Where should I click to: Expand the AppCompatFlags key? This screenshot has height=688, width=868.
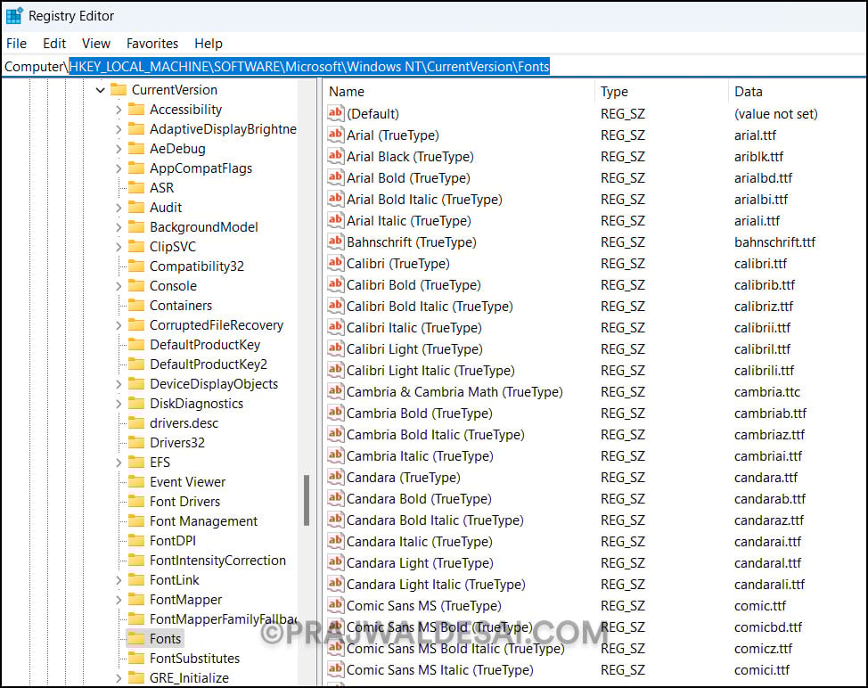click(119, 168)
